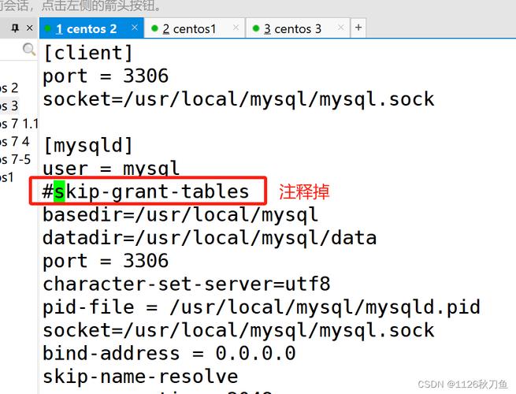The image size is (516, 394).
Task: Pin the session manager panel
Action: pos(15,28)
